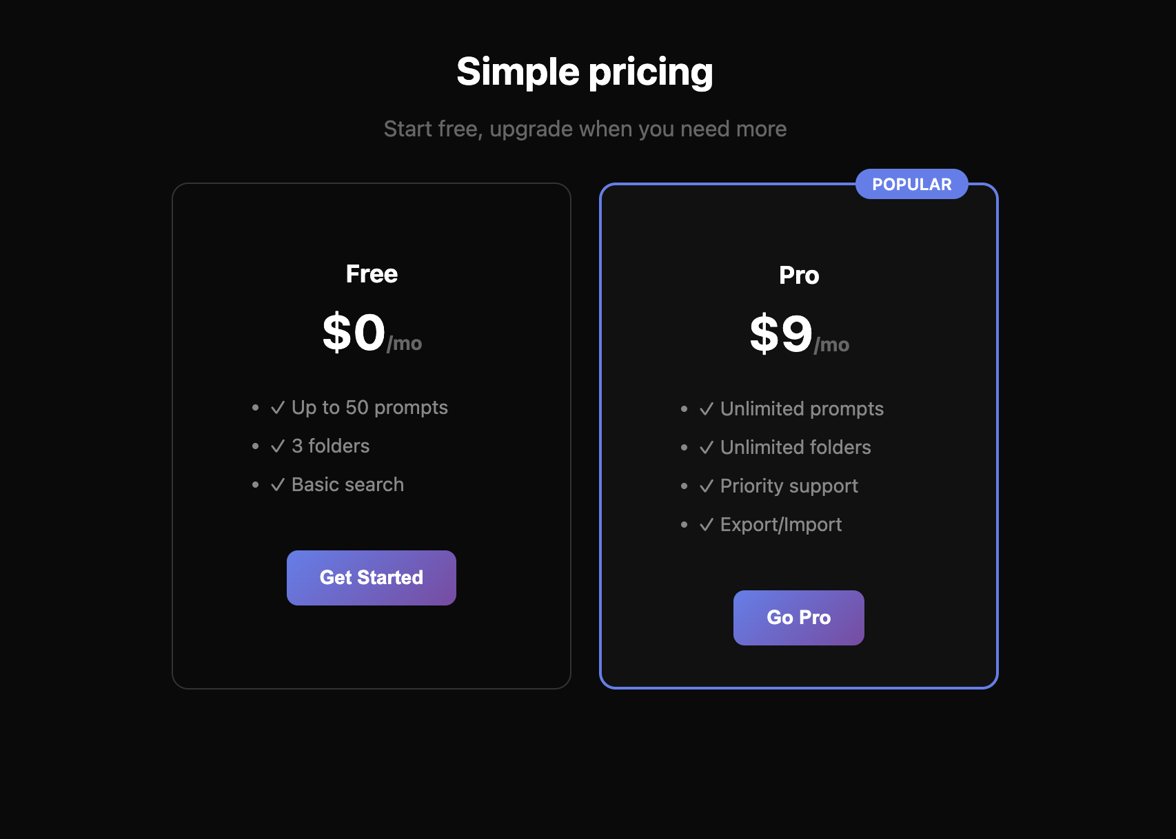Click the bullet point before 'Up to 50 prompts'
The height and width of the screenshot is (839, 1176).
[x=254, y=407]
